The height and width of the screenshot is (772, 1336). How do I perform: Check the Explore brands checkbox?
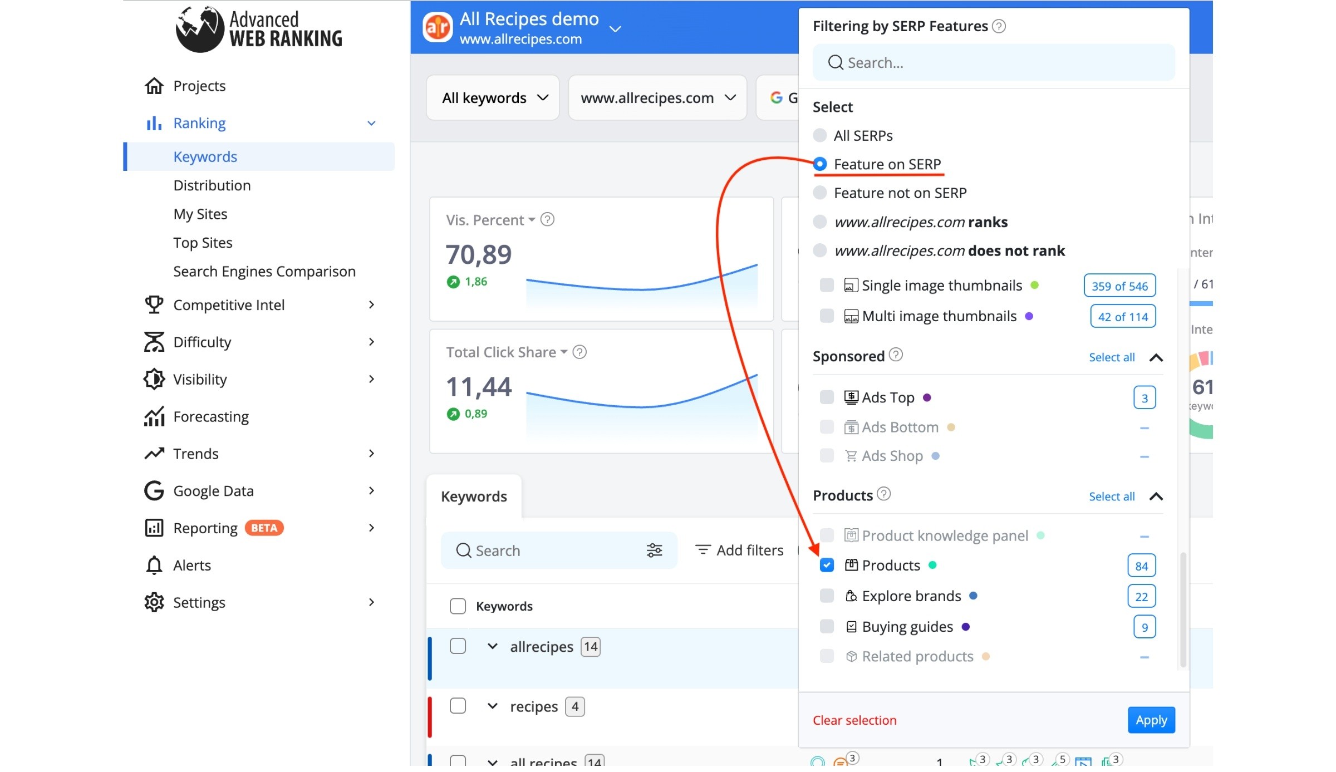click(827, 597)
